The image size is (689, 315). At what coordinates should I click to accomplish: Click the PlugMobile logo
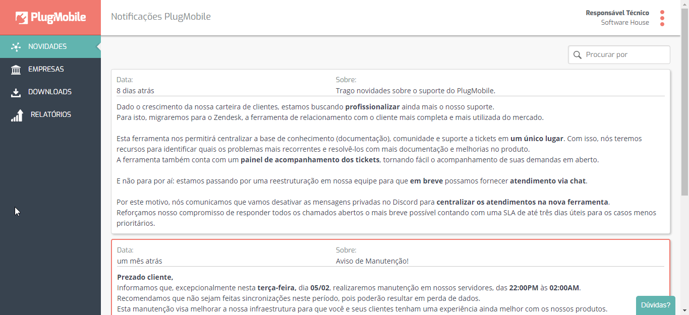(x=50, y=18)
